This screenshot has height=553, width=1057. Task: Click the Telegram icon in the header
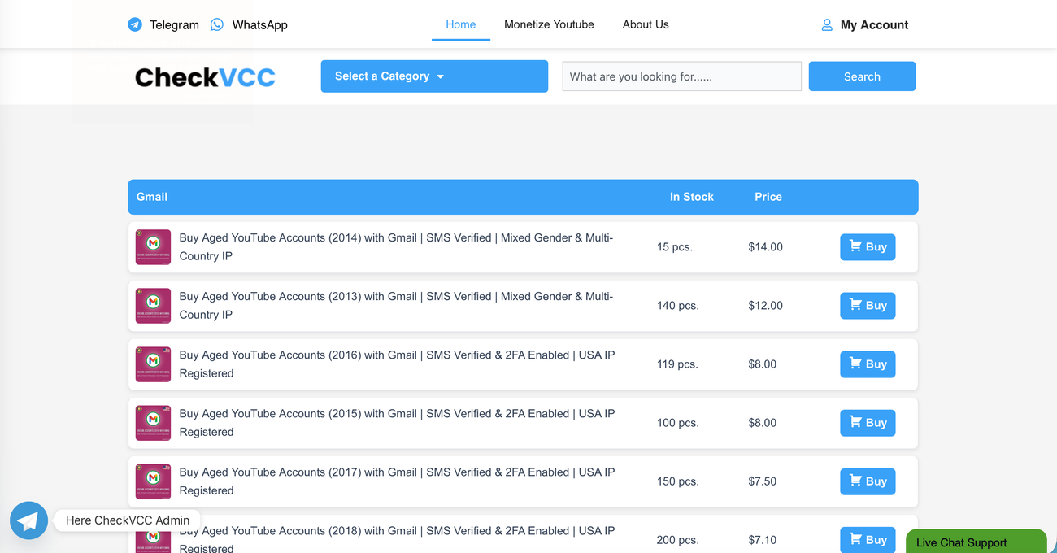click(x=135, y=24)
